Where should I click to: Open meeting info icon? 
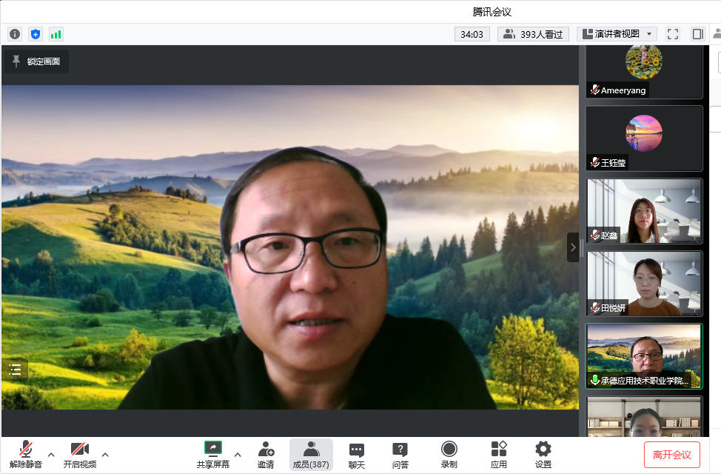point(15,34)
